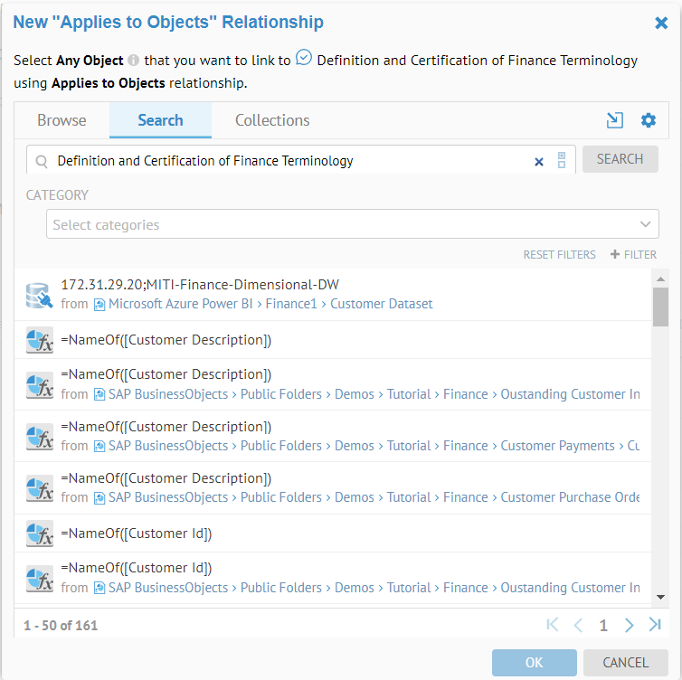Open the Customer Dataset breadcrumb link
The height and width of the screenshot is (680, 682).
pos(381,304)
